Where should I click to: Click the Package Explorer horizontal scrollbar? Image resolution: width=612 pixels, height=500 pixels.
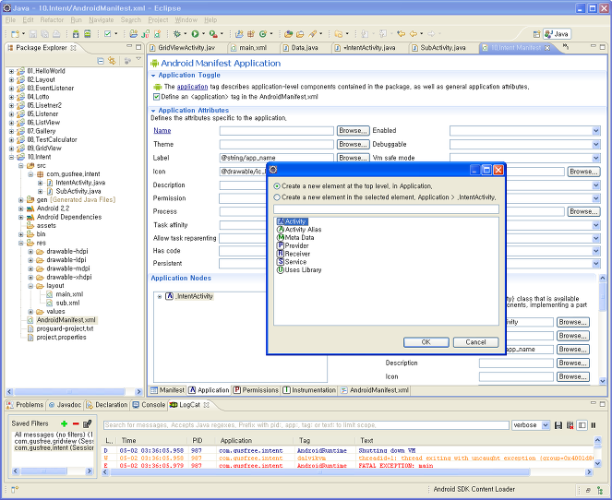click(69, 391)
